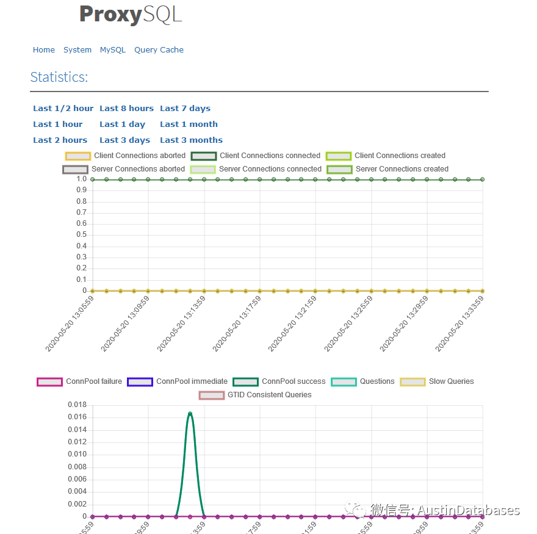Toggle Server Connections connected legend swatch

click(203, 170)
